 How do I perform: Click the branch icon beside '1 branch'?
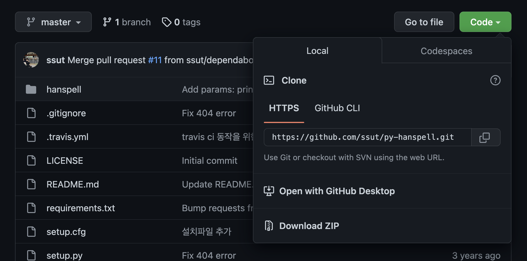pos(107,22)
